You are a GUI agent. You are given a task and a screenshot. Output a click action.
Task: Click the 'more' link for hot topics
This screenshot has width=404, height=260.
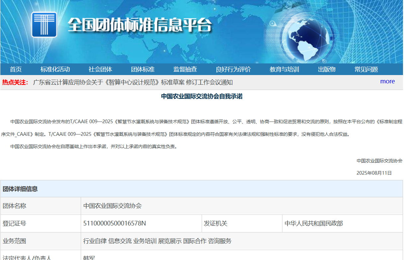tap(387, 81)
